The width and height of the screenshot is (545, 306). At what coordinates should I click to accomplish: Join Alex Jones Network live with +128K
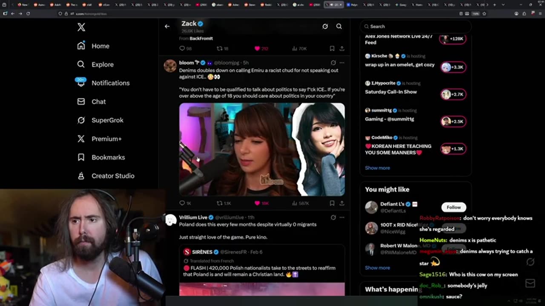tap(453, 39)
